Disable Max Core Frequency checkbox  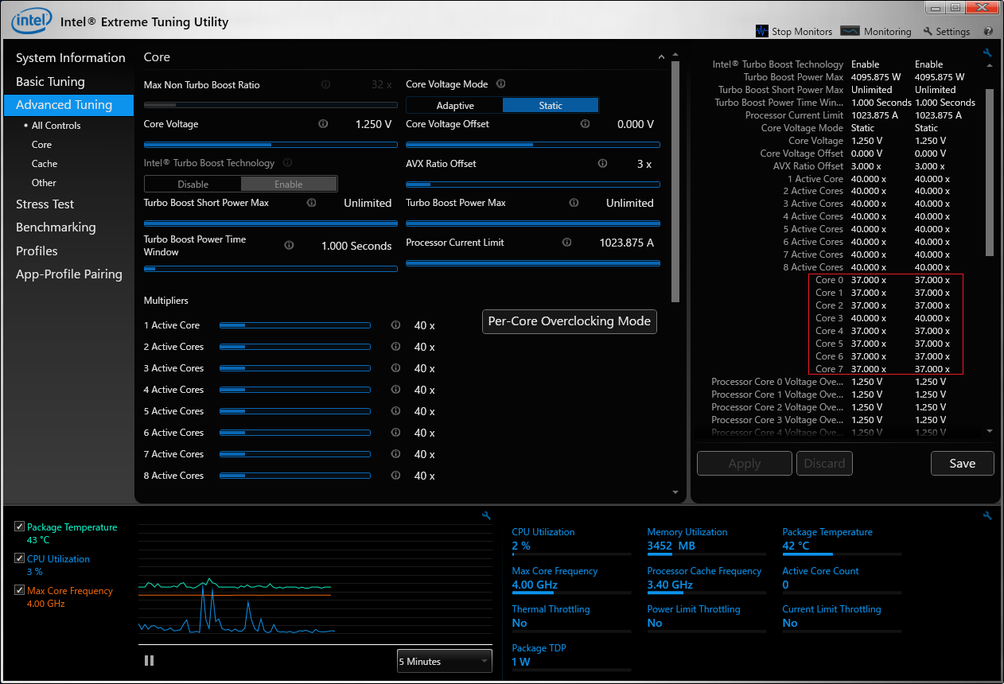click(20, 591)
